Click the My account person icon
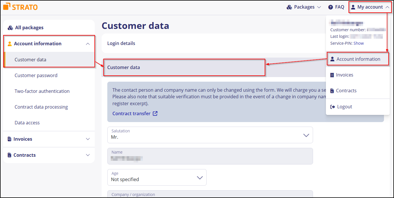394x198 pixels. pos(353,7)
